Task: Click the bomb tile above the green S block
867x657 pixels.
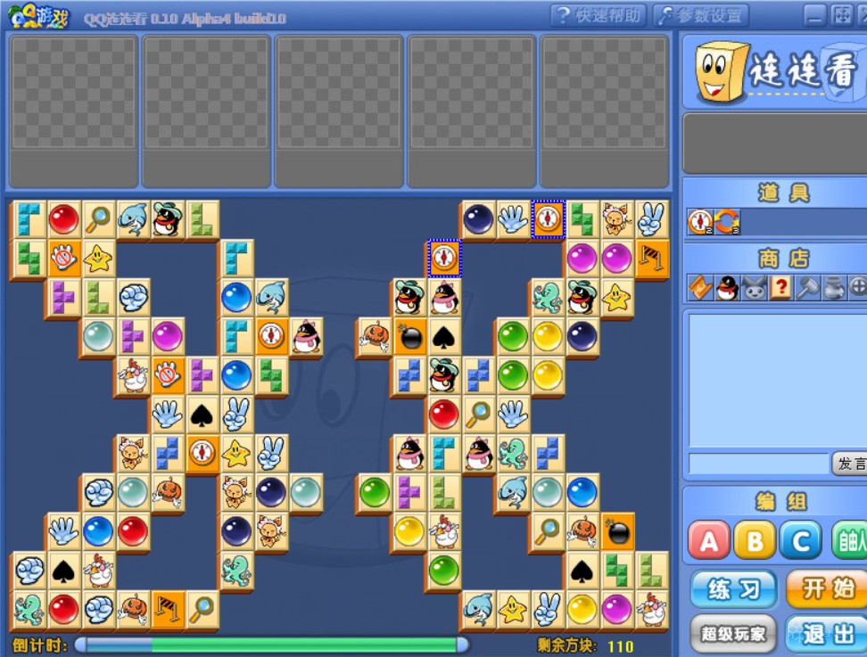Action: tap(617, 531)
